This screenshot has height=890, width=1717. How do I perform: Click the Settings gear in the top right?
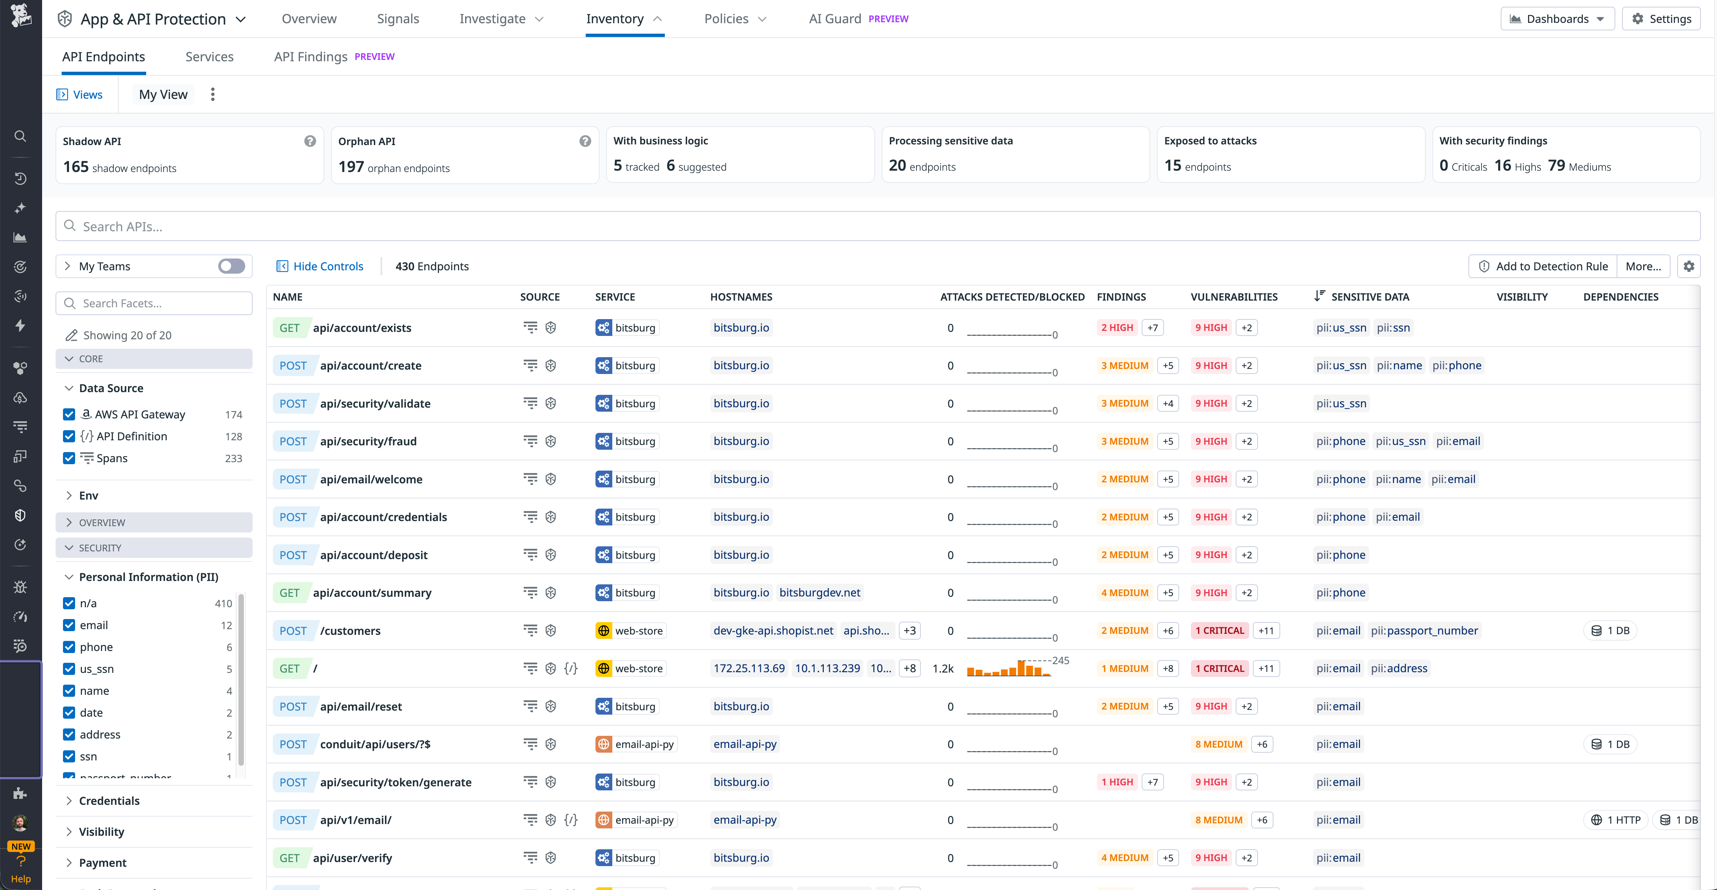1661,18
